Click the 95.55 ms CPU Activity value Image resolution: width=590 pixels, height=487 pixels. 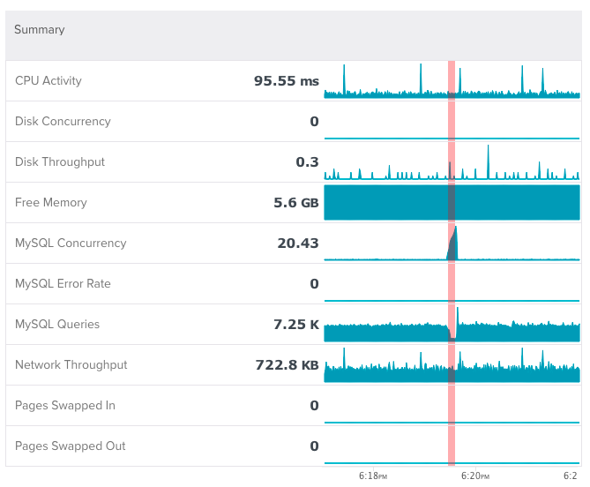pos(286,81)
